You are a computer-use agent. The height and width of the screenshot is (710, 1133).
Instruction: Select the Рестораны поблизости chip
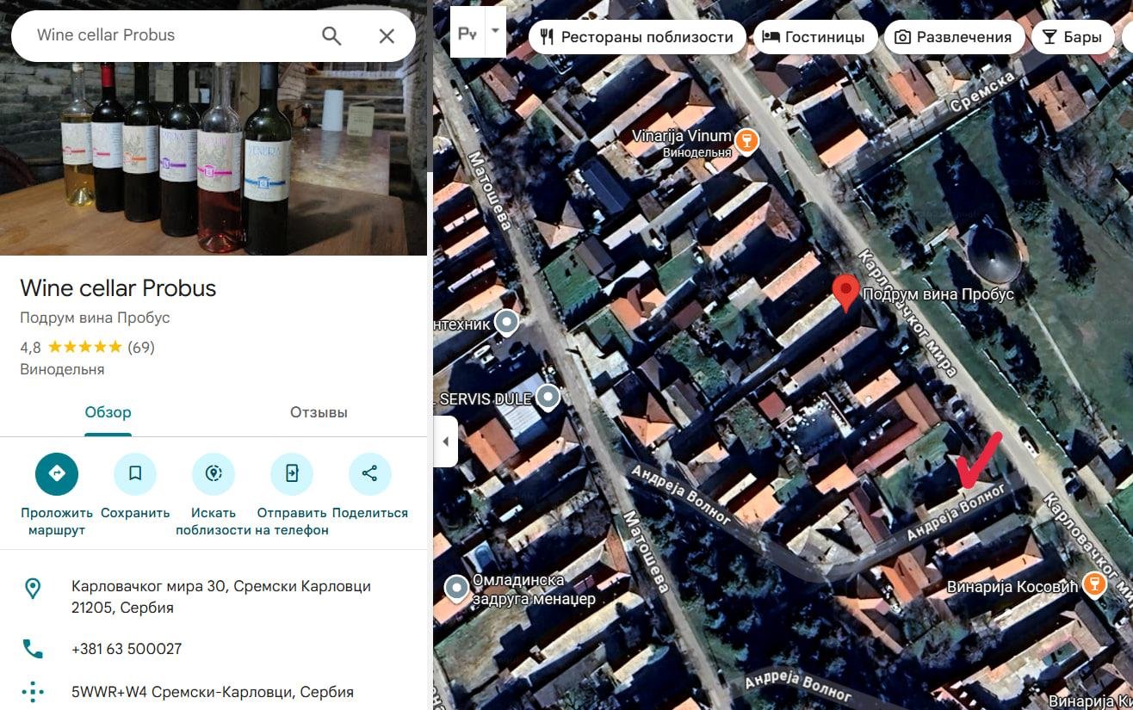(x=637, y=37)
